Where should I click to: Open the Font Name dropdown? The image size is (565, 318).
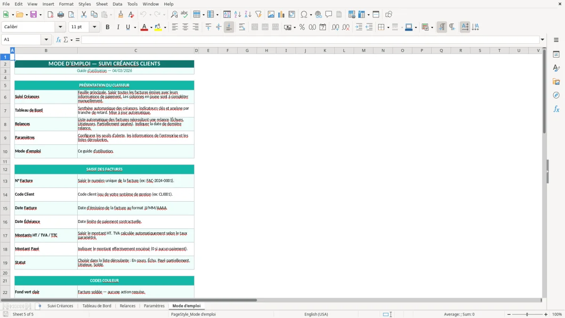[60, 27]
